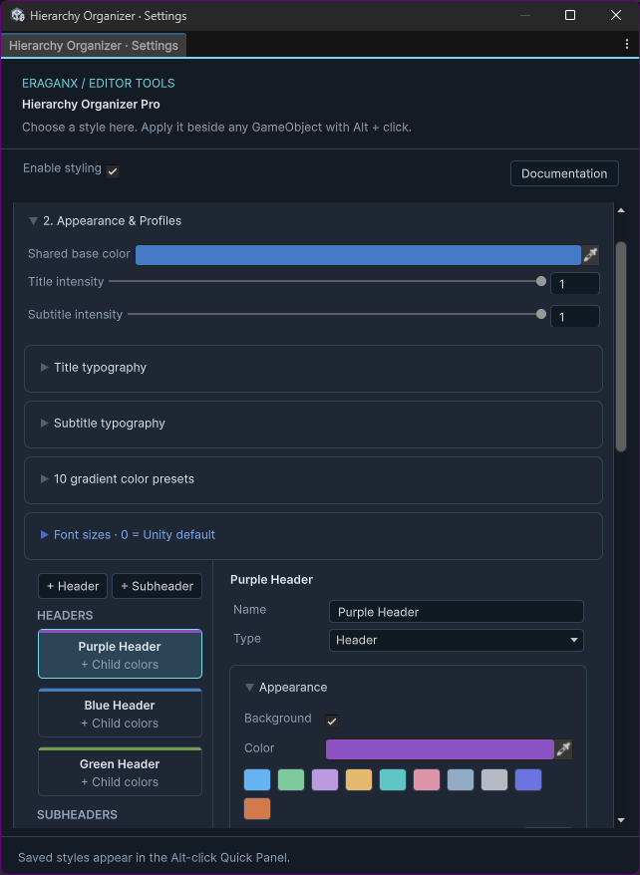Select the Hierarchy Organizer · Settings tab
Viewport: 640px width, 875px height.
(93, 45)
